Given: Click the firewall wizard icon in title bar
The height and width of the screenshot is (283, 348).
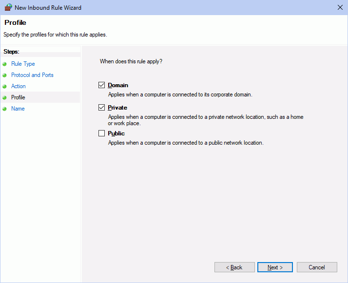Looking at the screenshot, I should (8, 7).
